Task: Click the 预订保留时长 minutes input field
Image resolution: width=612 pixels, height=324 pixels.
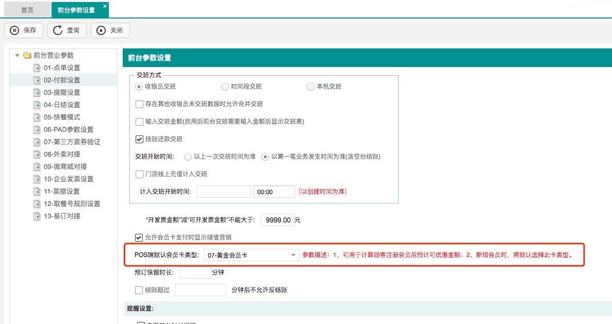Action: click(x=195, y=272)
